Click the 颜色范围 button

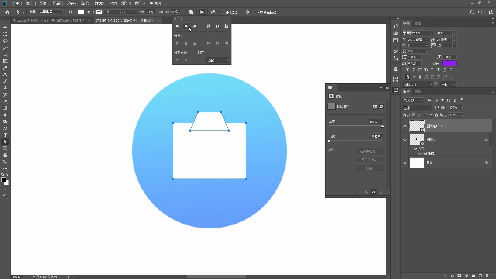click(x=369, y=160)
